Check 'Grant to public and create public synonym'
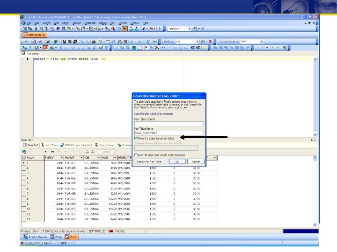This screenshot has height=252, width=337. 136,155
